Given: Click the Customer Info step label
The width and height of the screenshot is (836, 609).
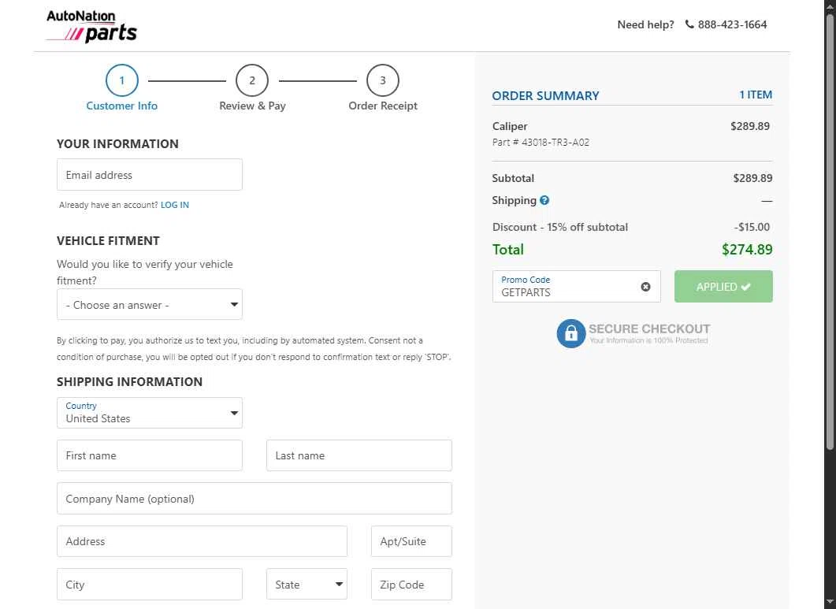Looking at the screenshot, I should pyautogui.click(x=121, y=106).
